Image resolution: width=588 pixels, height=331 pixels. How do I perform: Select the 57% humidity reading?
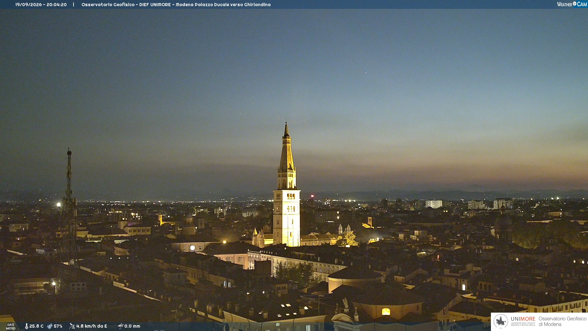58,326
